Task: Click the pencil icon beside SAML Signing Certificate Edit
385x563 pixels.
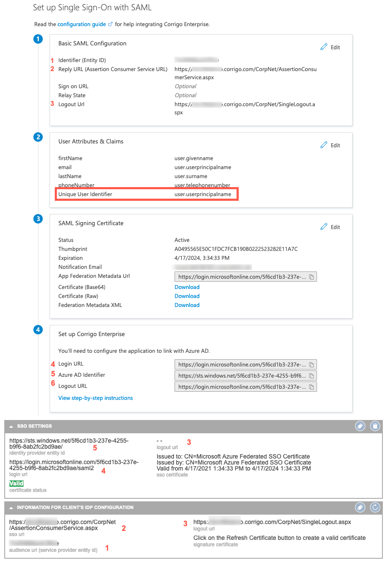Action: 324,226
